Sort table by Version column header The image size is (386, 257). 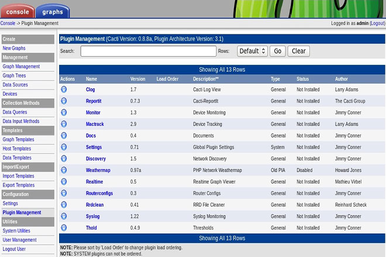click(x=137, y=79)
